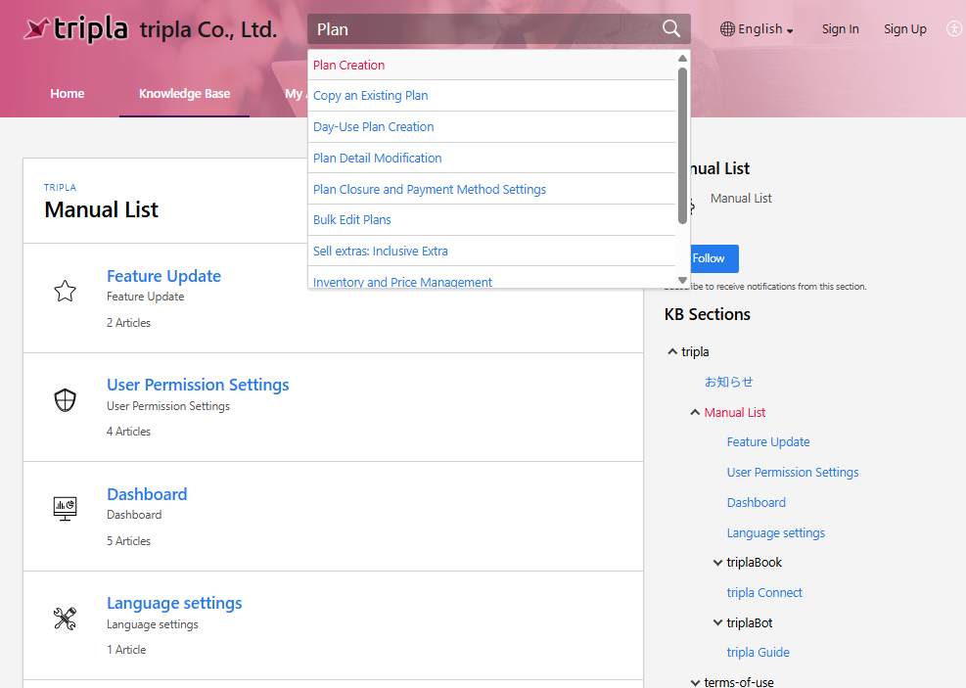Collapse the tripla tree node chevron
966x688 pixels.
(x=671, y=351)
